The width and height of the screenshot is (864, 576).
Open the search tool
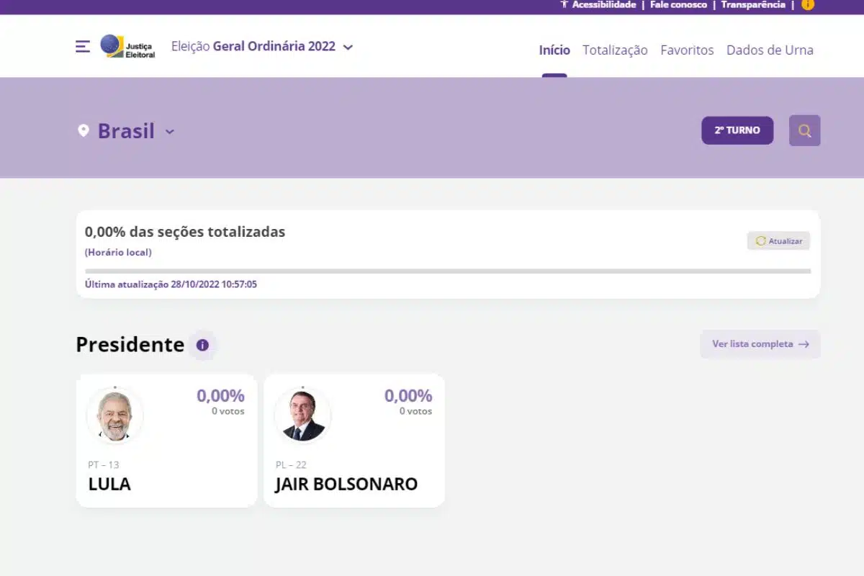(x=804, y=130)
